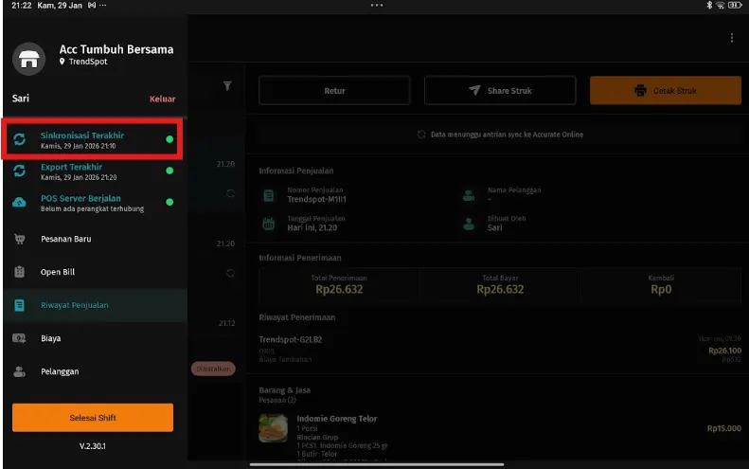This screenshot has width=749, height=469.
Task: Tap green status dot for Sinkronisasi Terakhir
Action: (169, 139)
